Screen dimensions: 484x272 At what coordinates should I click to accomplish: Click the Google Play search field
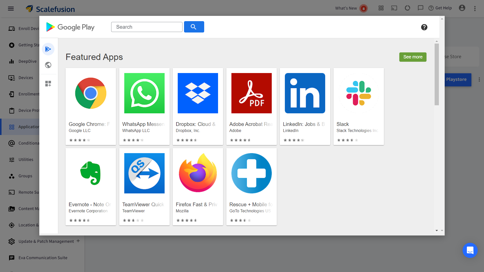[146, 27]
